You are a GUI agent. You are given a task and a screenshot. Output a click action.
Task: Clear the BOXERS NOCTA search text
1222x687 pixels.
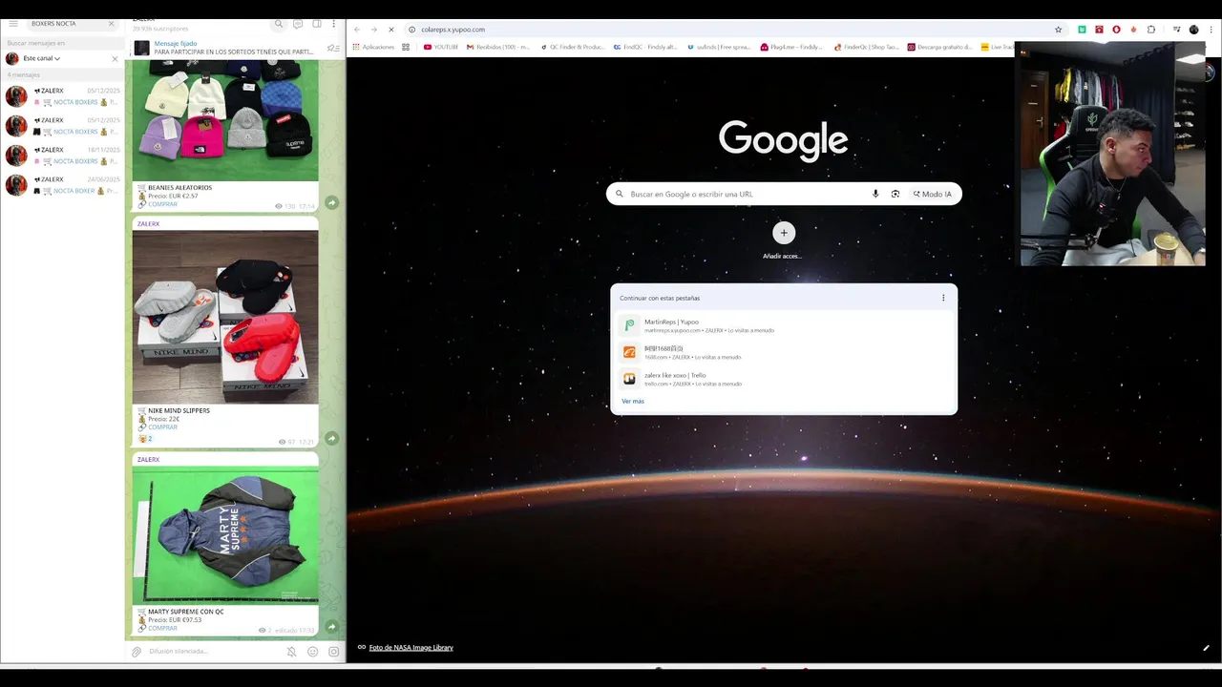tap(111, 24)
